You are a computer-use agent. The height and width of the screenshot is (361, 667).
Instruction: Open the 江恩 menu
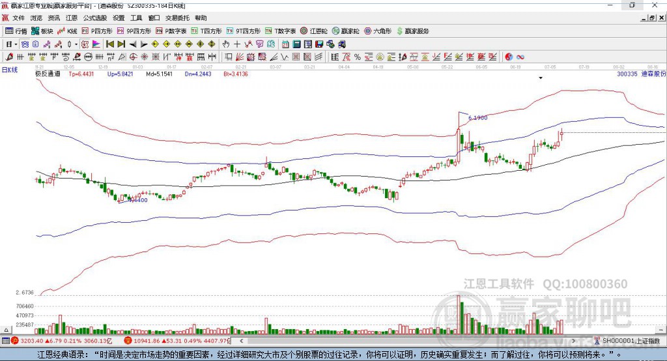pyautogui.click(x=72, y=18)
